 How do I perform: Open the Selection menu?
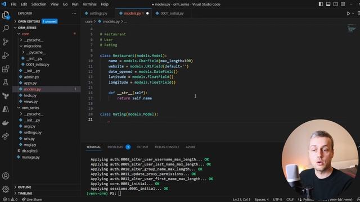39,4
